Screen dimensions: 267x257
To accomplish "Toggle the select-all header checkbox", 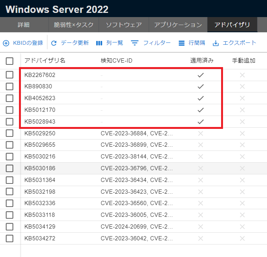I will (x=9, y=61).
